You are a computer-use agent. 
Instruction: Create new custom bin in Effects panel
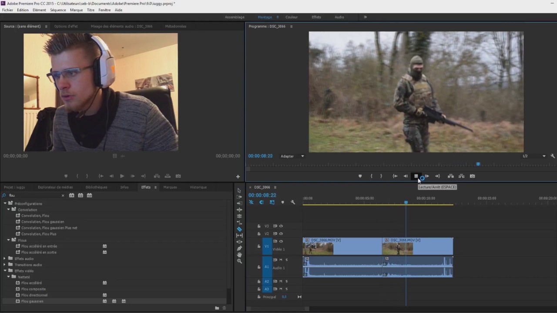click(x=217, y=308)
